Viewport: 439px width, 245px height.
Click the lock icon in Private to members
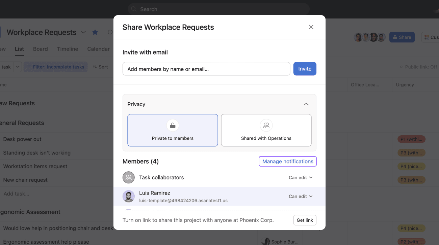click(x=173, y=125)
